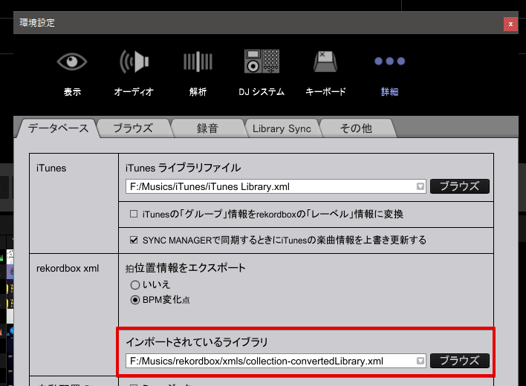
Task: Switch to the Library Sync tab
Action: pos(282,128)
